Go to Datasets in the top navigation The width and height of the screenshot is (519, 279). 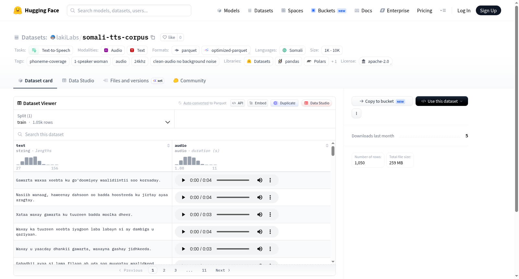(260, 10)
